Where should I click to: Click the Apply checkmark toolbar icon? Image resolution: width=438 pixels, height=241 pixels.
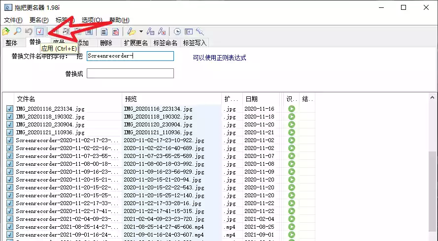(x=40, y=31)
